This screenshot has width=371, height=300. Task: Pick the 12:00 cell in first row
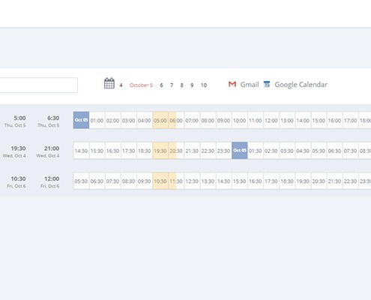point(271,120)
